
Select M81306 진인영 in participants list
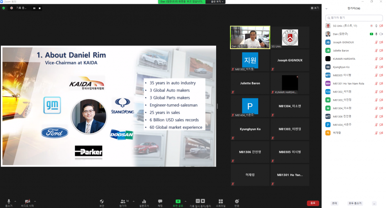pyautogui.click(x=354, y=117)
